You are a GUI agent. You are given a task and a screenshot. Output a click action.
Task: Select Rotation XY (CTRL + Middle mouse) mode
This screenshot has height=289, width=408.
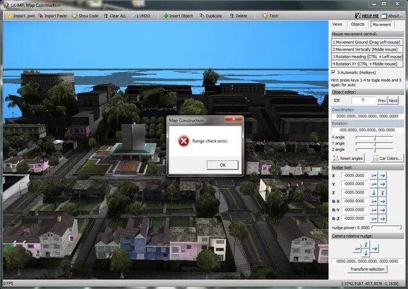(367, 64)
